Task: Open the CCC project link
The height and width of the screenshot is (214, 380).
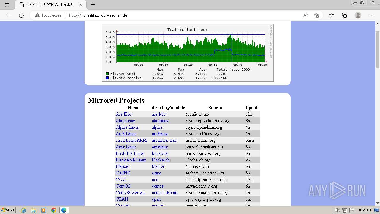Action: tap(121, 180)
